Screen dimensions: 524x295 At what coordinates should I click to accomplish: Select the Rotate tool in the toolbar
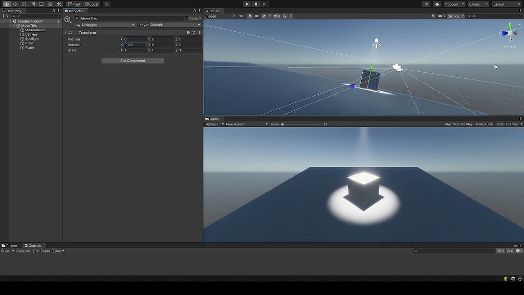click(x=24, y=4)
